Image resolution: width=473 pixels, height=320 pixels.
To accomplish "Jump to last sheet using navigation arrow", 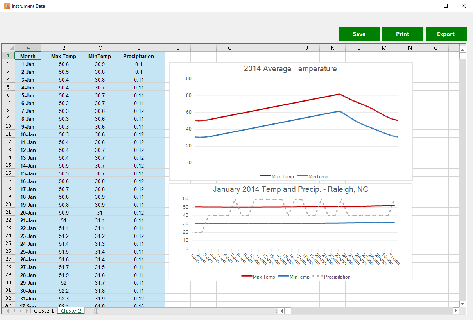I will (27, 311).
